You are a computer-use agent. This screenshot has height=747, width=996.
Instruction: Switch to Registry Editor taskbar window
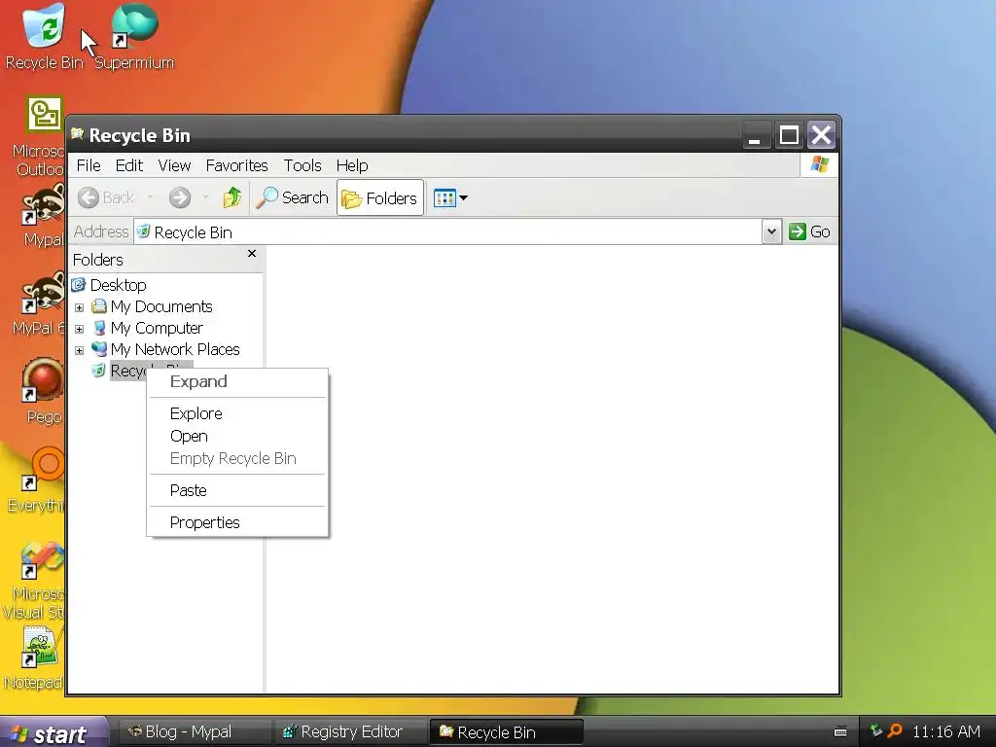[349, 732]
